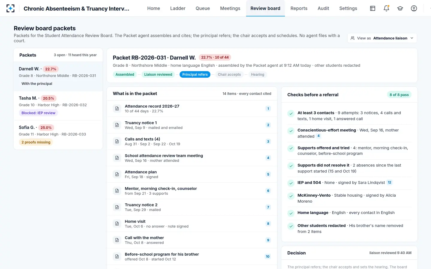Go to the Home tab

(x=154, y=8)
